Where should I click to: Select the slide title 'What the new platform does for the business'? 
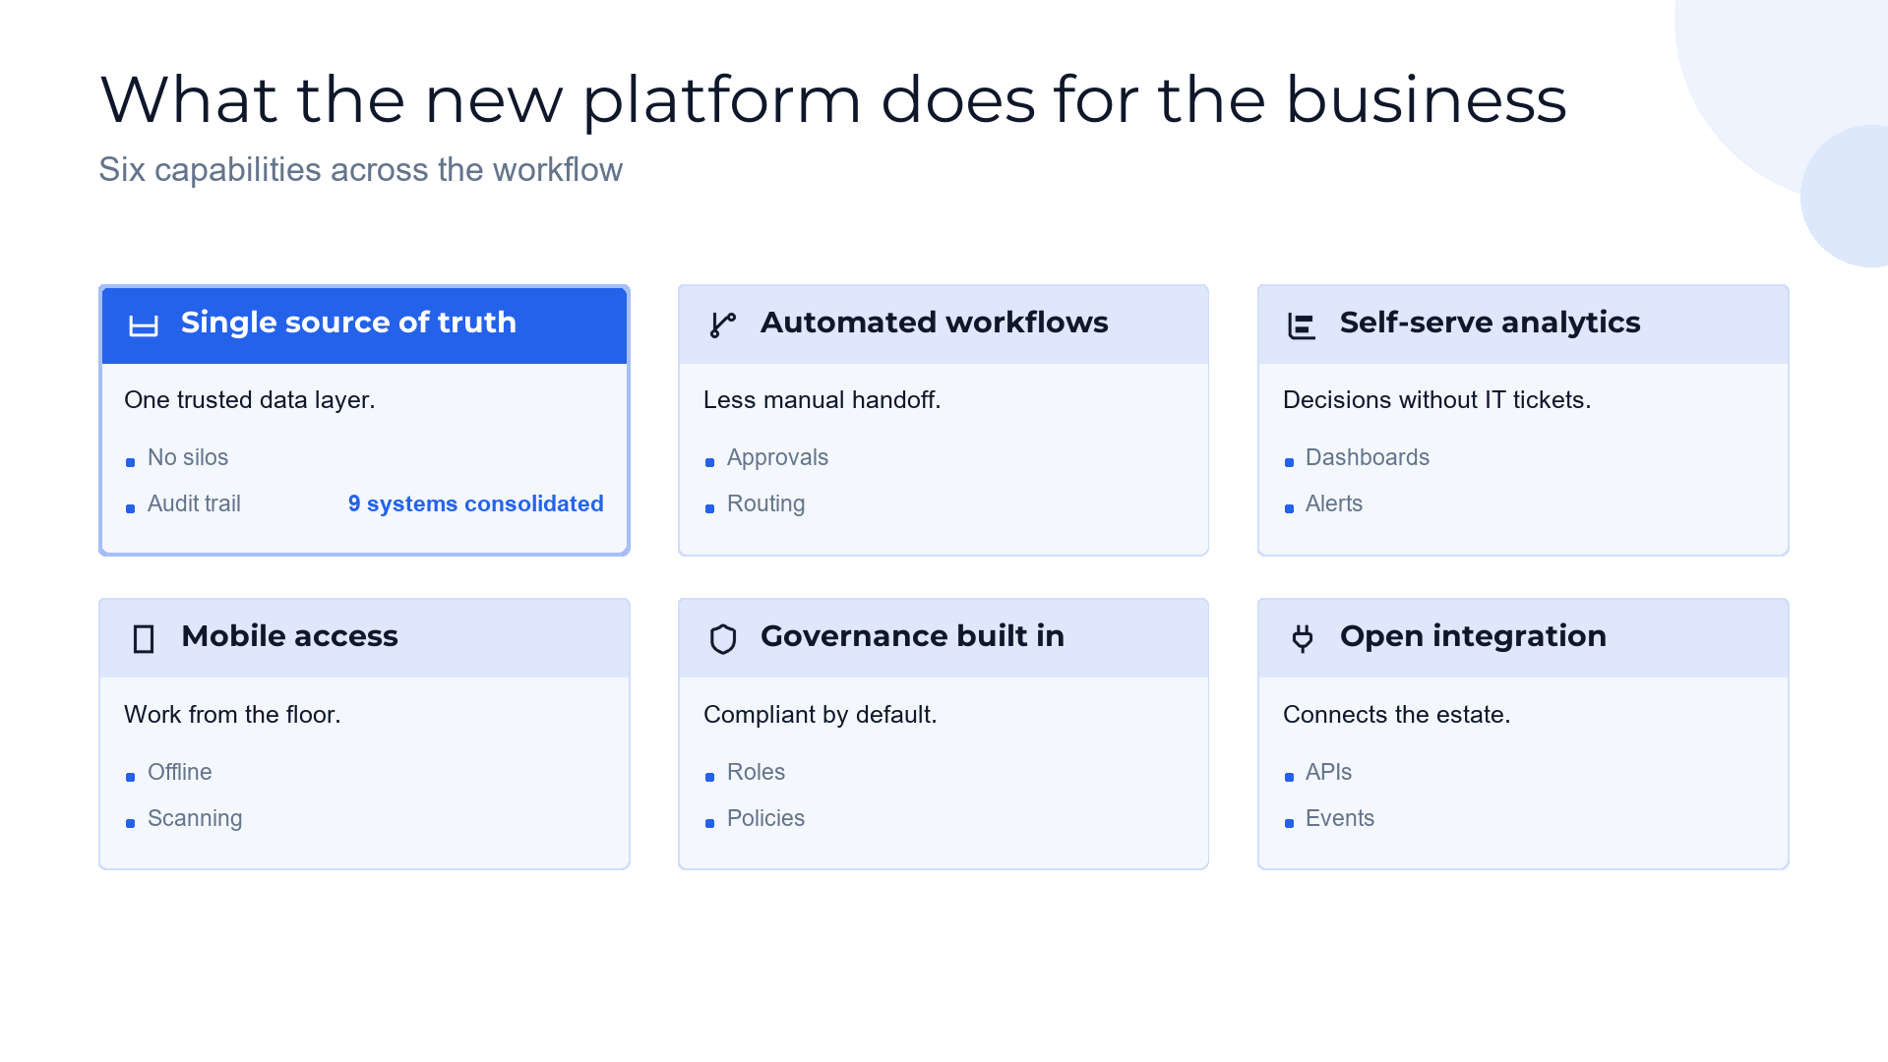click(x=833, y=99)
